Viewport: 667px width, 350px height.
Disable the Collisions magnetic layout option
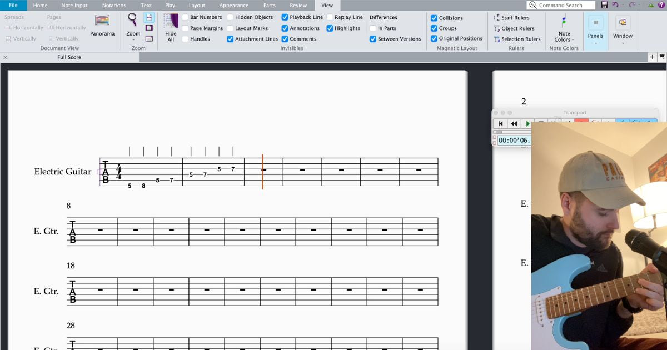[x=434, y=17]
